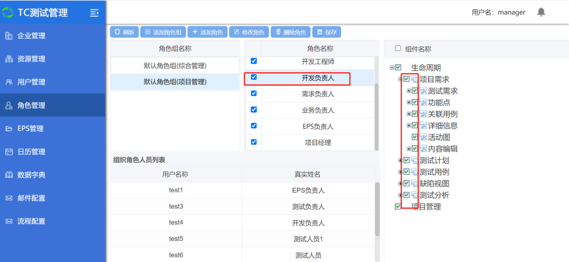
Task: Click the 资源管理 hierarchy icon
Action: (9, 59)
